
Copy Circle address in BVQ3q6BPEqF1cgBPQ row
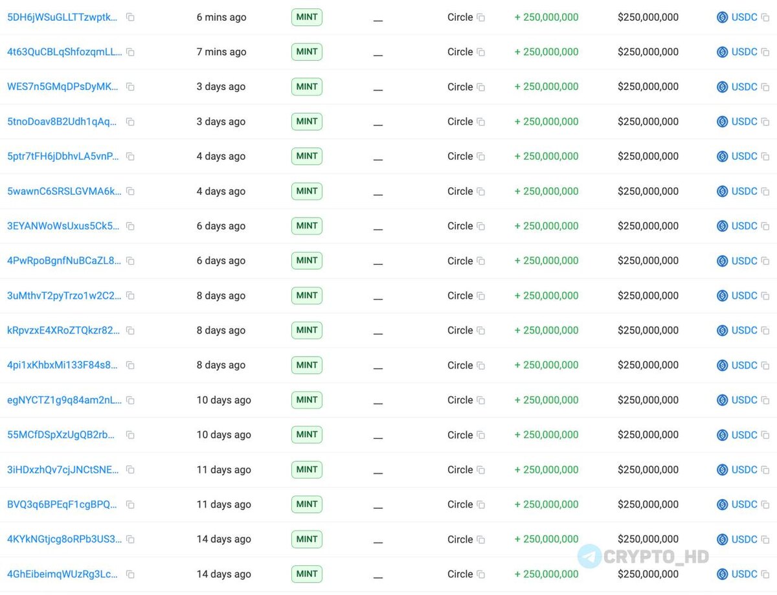pyautogui.click(x=480, y=504)
